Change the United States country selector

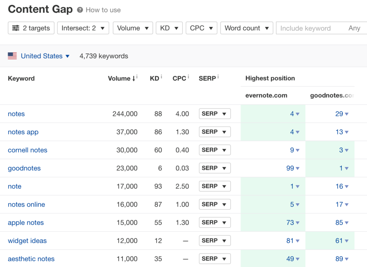(45, 56)
